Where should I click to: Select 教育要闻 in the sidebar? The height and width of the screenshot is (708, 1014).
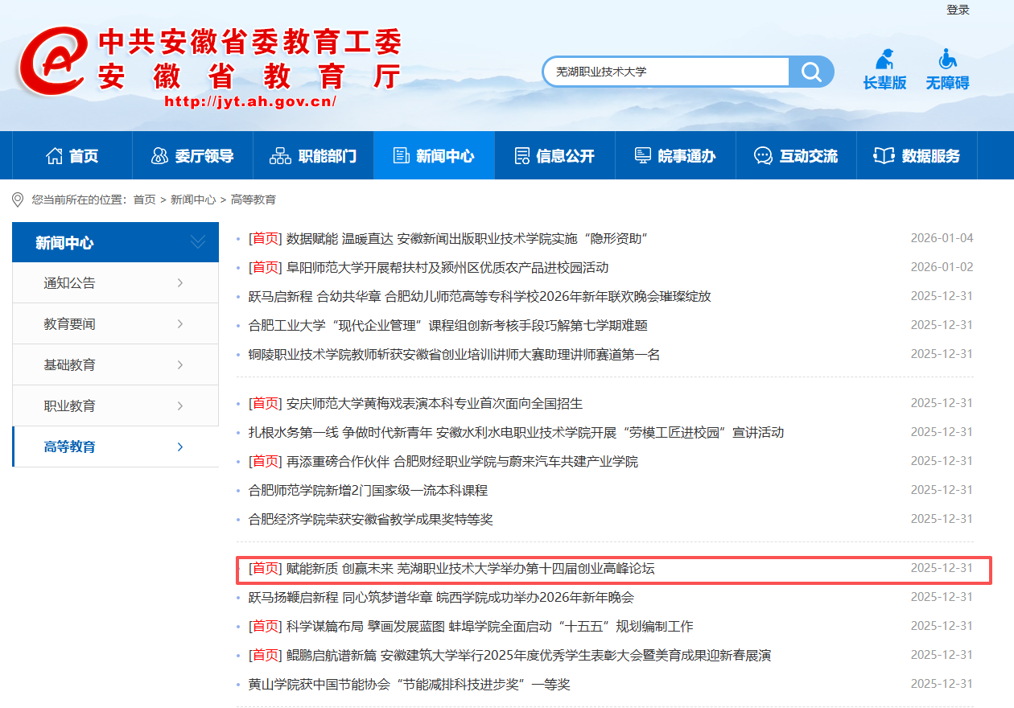[70, 324]
